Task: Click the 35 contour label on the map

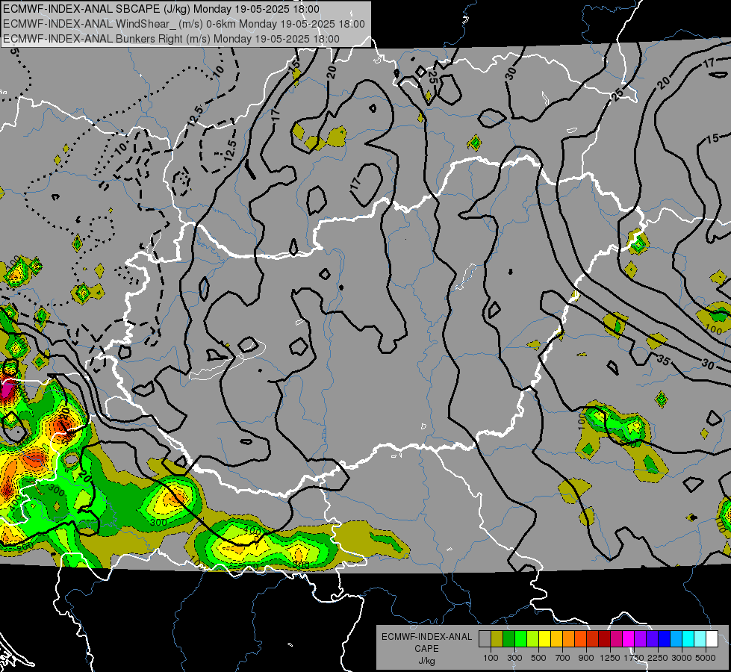Action: 663,360
